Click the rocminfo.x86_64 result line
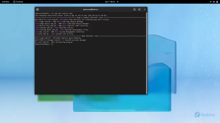 (x=54, y=34)
